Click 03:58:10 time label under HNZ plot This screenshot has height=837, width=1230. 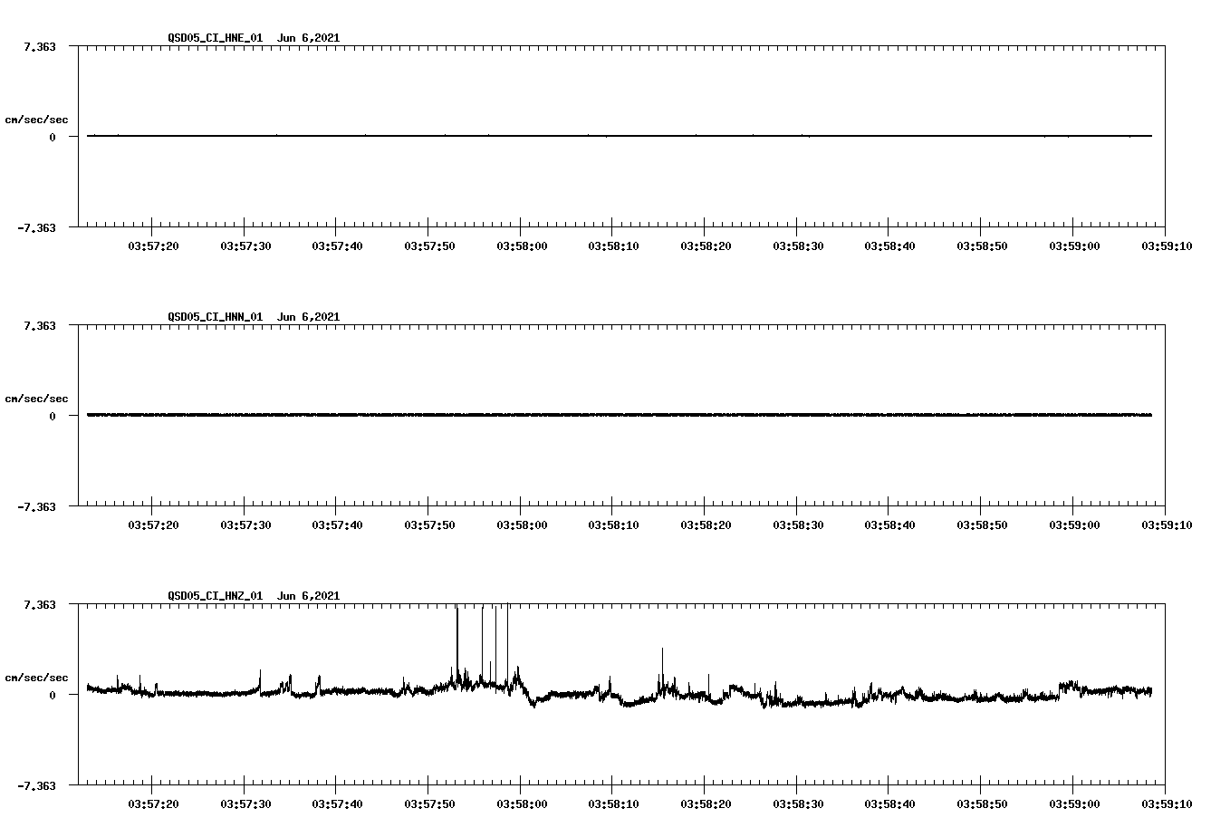tap(613, 804)
